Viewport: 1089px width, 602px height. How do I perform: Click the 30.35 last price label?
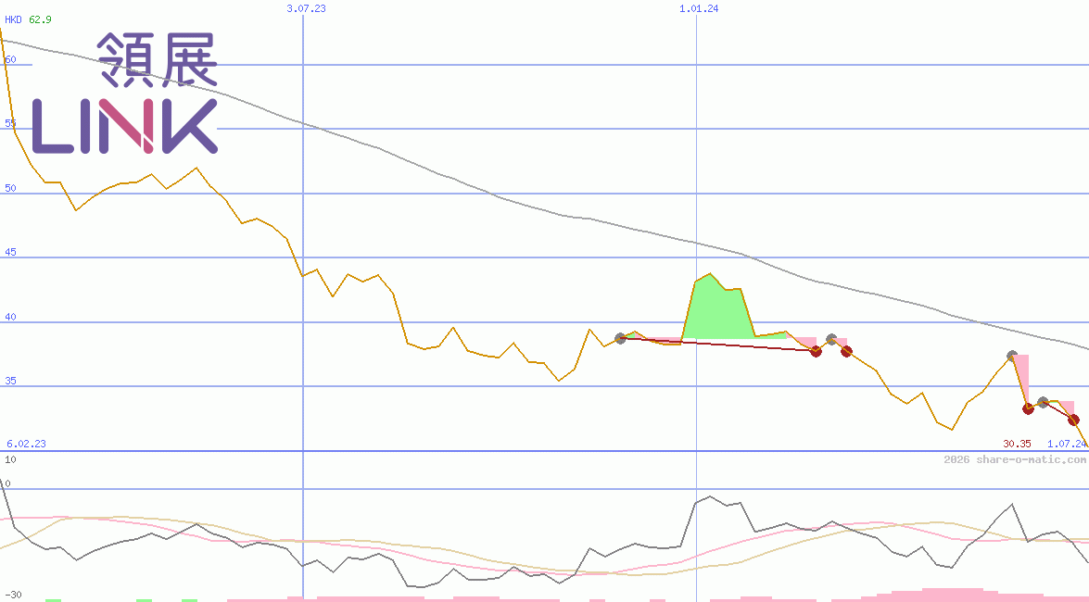coord(1017,444)
